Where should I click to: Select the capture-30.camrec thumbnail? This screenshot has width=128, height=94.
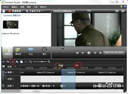tap(10, 25)
